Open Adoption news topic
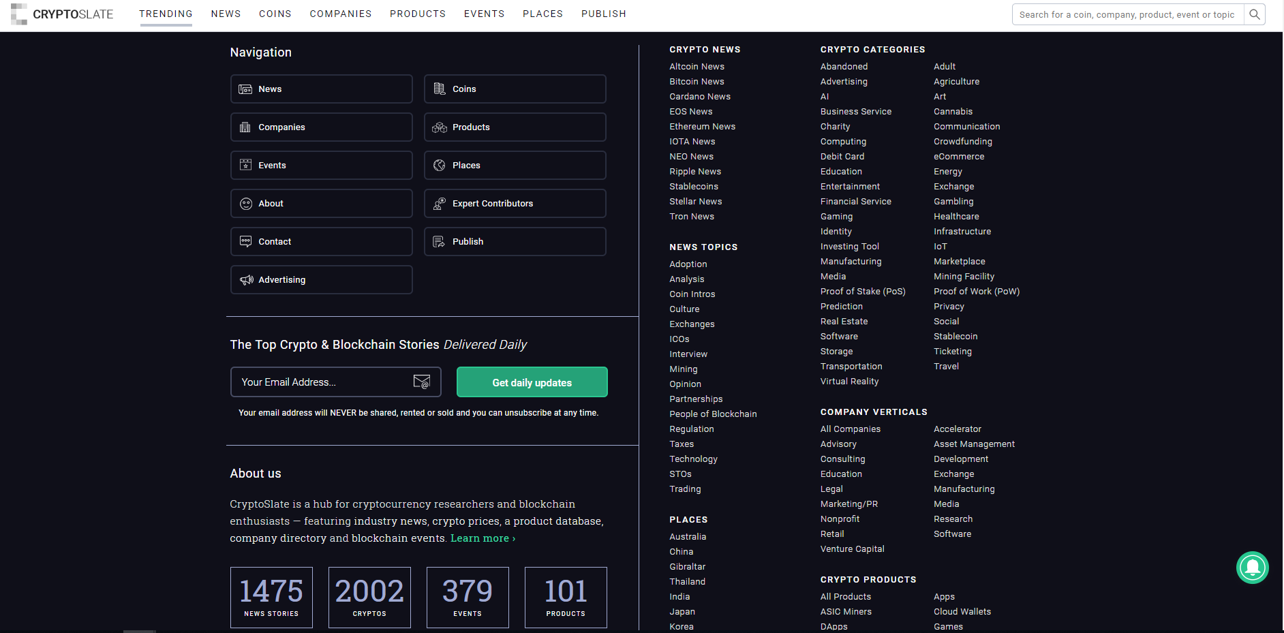The height and width of the screenshot is (633, 1284). coord(688,264)
